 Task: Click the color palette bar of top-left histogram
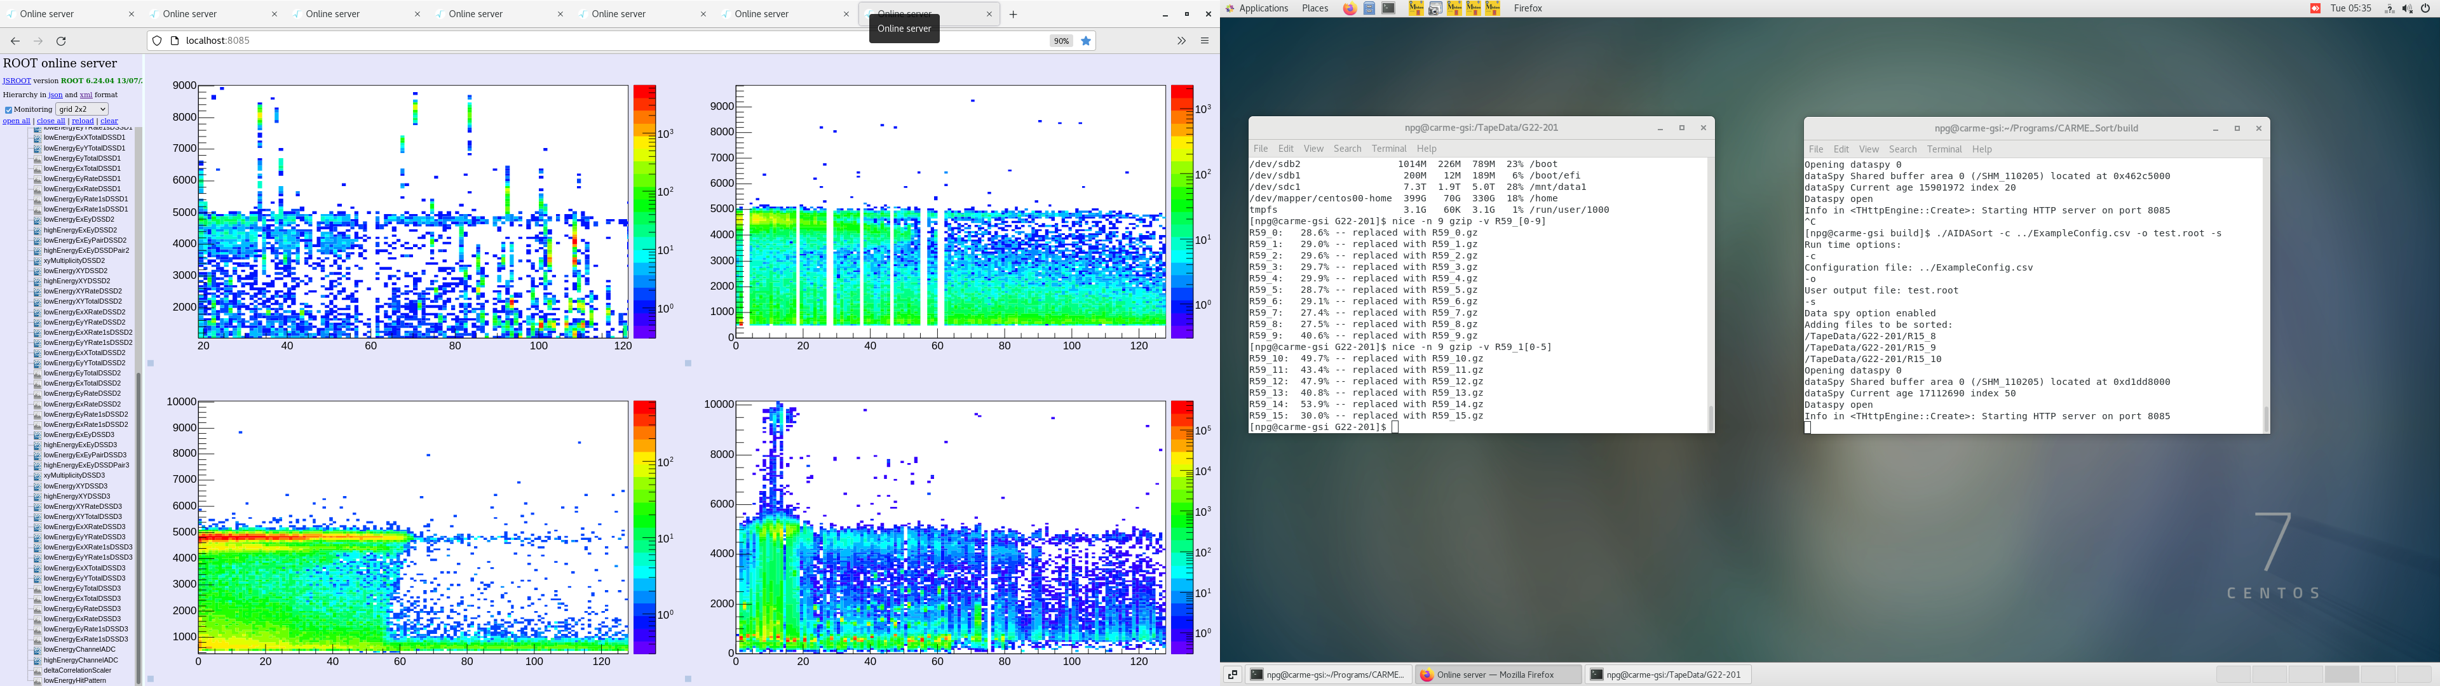[x=644, y=212]
